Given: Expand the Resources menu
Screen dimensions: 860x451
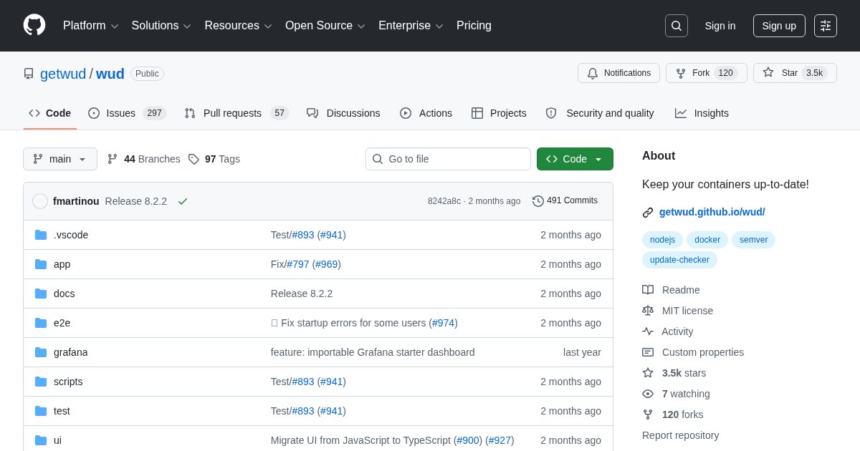Looking at the screenshot, I should (x=239, y=26).
